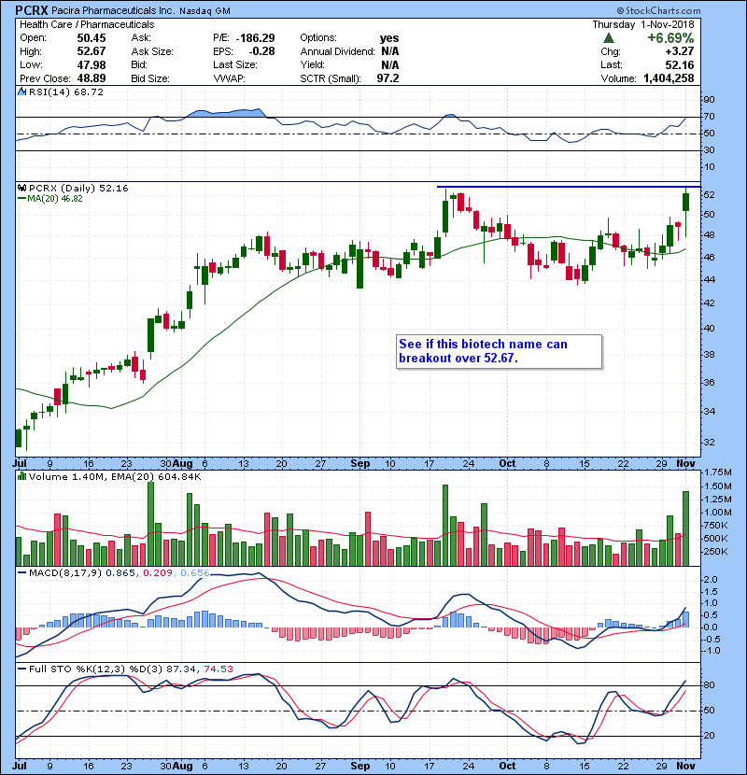
Task: Click the green MA(20) legend dash
Action: [x=21, y=199]
